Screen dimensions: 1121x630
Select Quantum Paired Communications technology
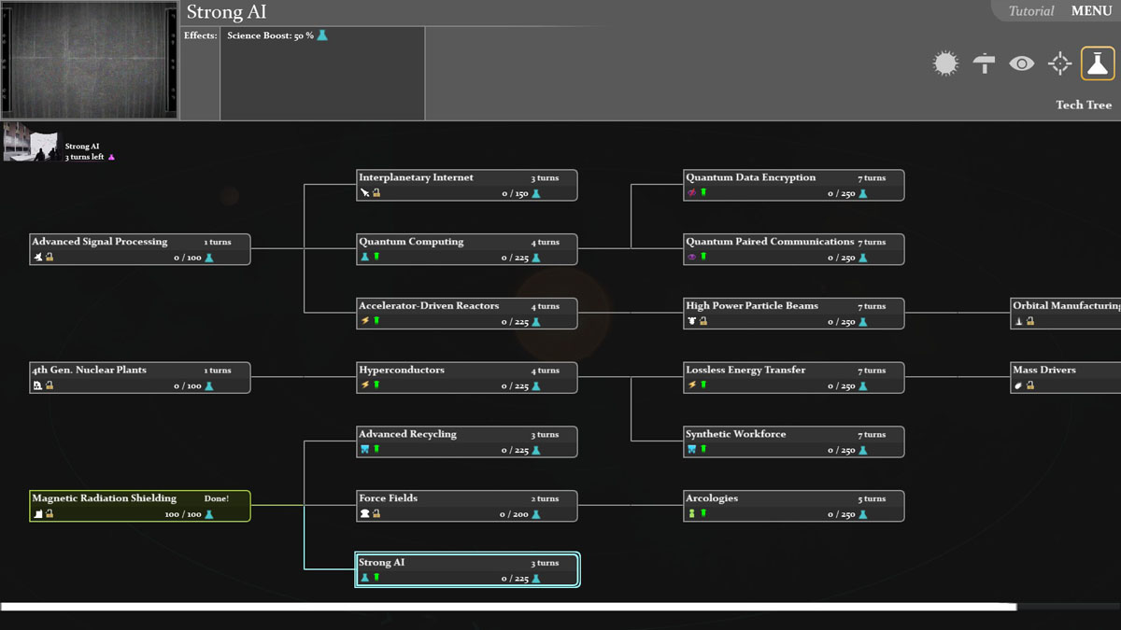794,249
